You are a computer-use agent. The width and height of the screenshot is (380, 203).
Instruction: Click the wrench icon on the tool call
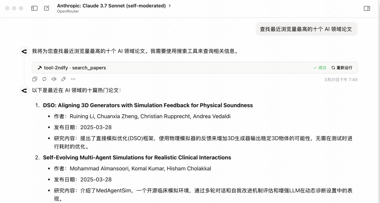point(40,68)
